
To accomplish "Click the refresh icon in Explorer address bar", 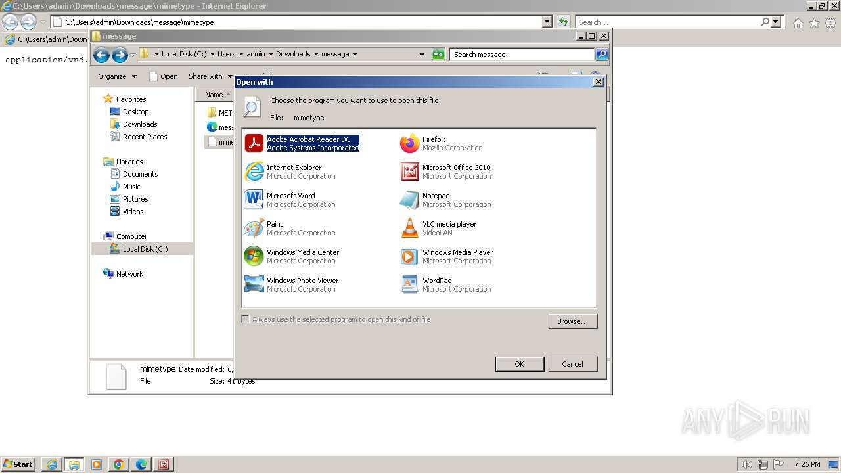I will click(438, 55).
